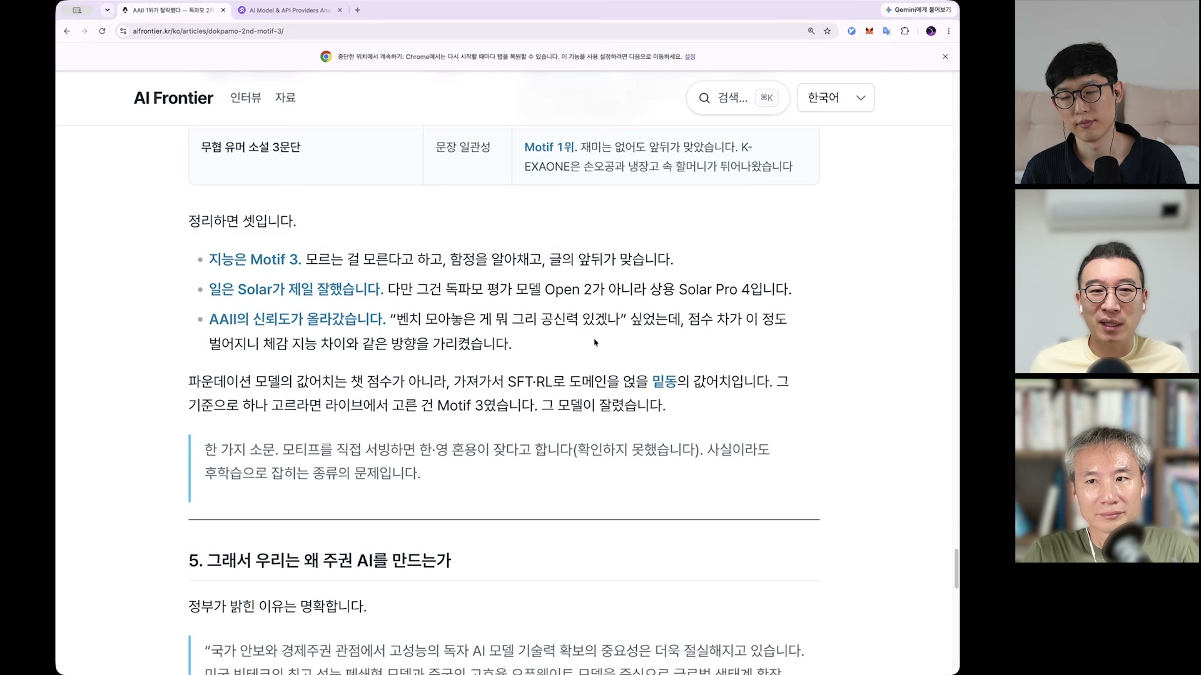Viewport: 1201px width, 675px height.
Task: Open the blue circular extension icon
Action: pos(851,31)
